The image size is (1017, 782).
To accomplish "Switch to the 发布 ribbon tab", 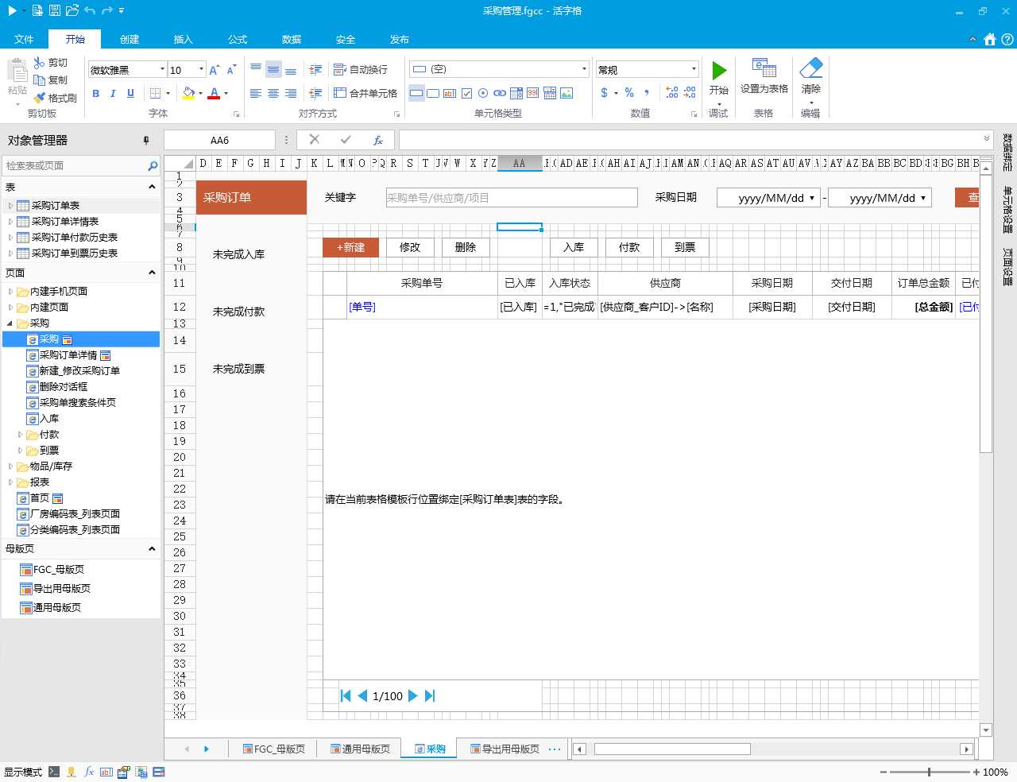I will [400, 40].
